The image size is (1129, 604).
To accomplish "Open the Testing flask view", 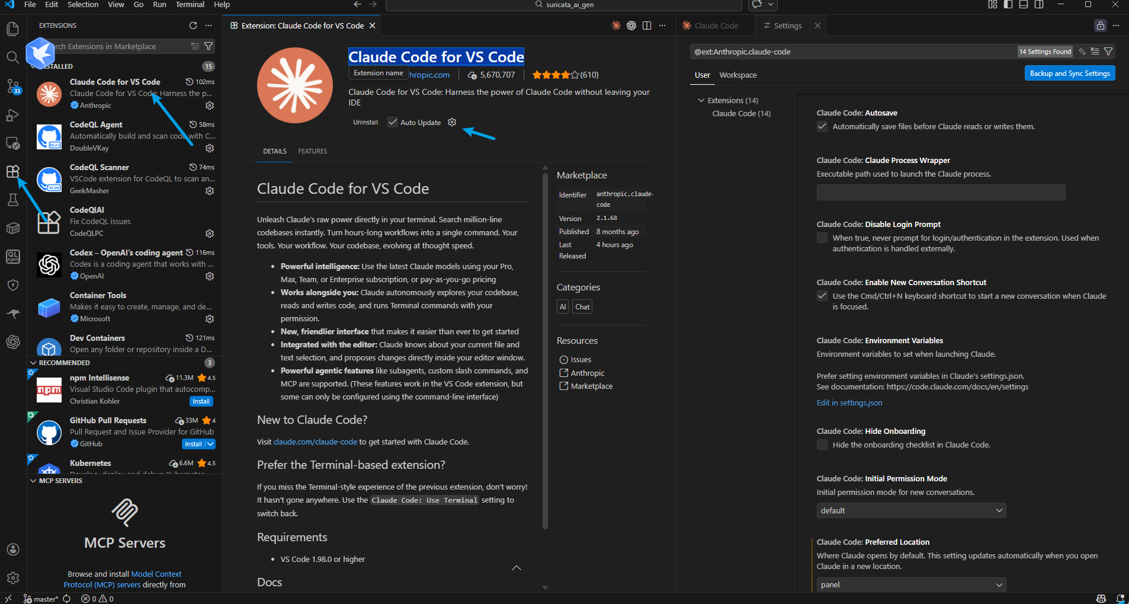I will click(12, 200).
